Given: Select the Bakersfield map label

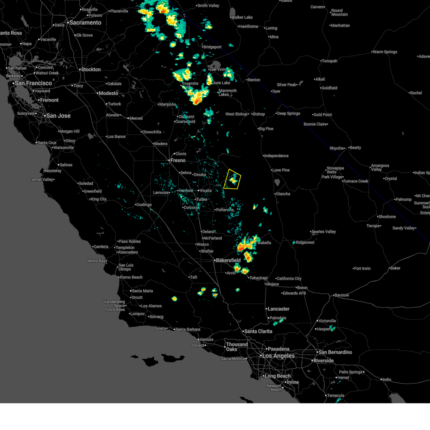Looking at the screenshot, I should click(x=228, y=260).
